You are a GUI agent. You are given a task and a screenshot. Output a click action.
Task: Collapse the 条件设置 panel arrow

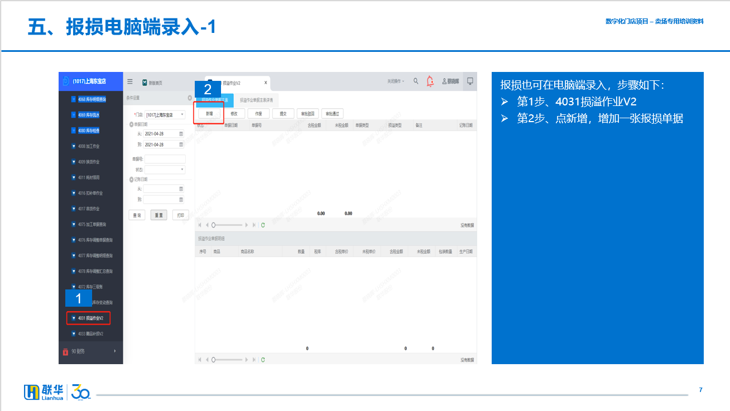190,98
